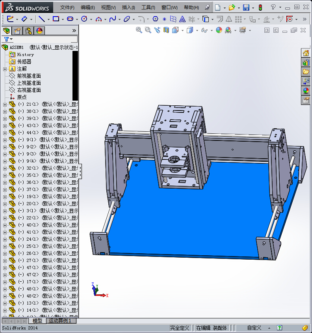Open the 帮助(H) menu

pyautogui.click(x=191, y=7)
